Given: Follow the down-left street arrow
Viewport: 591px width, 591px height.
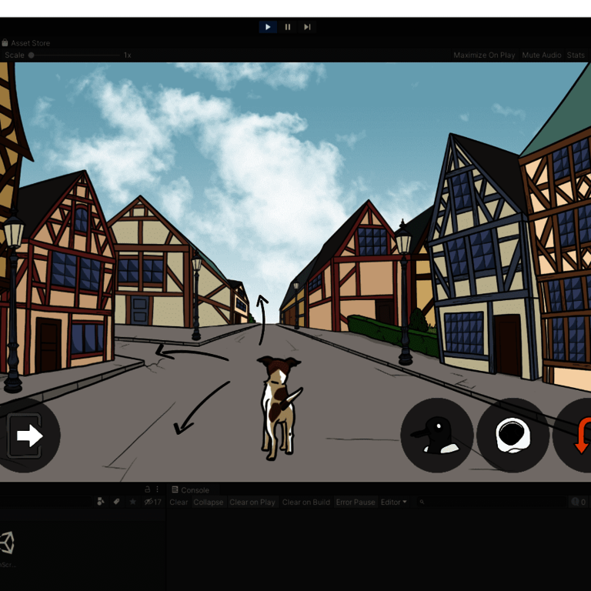Looking at the screenshot, I should click(202, 408).
